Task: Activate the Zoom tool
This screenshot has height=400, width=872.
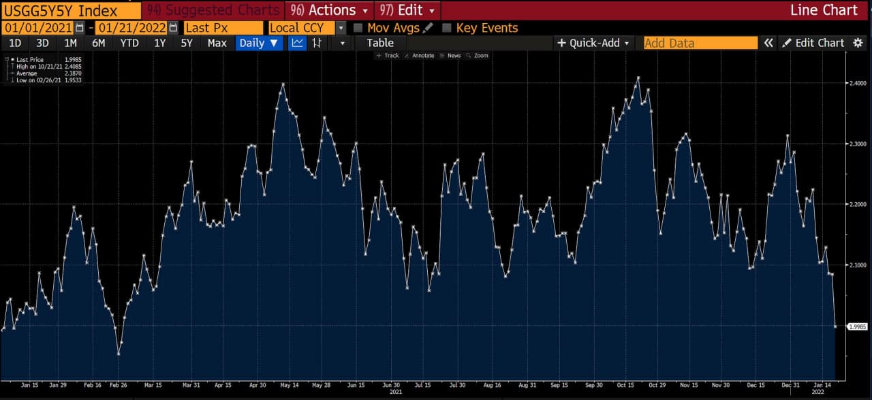Action: click(x=478, y=56)
